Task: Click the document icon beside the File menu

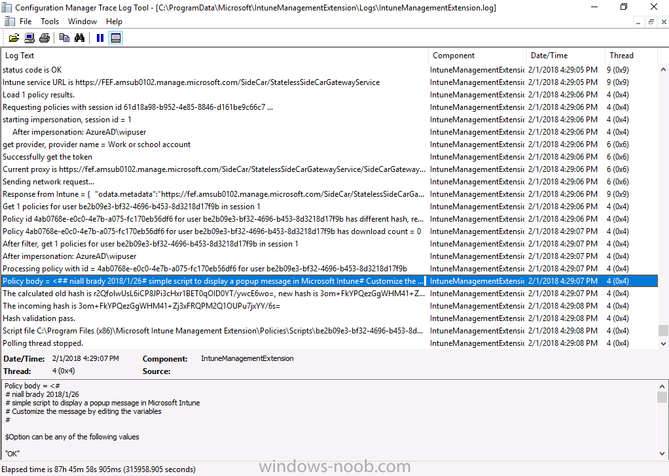Action: [9, 22]
